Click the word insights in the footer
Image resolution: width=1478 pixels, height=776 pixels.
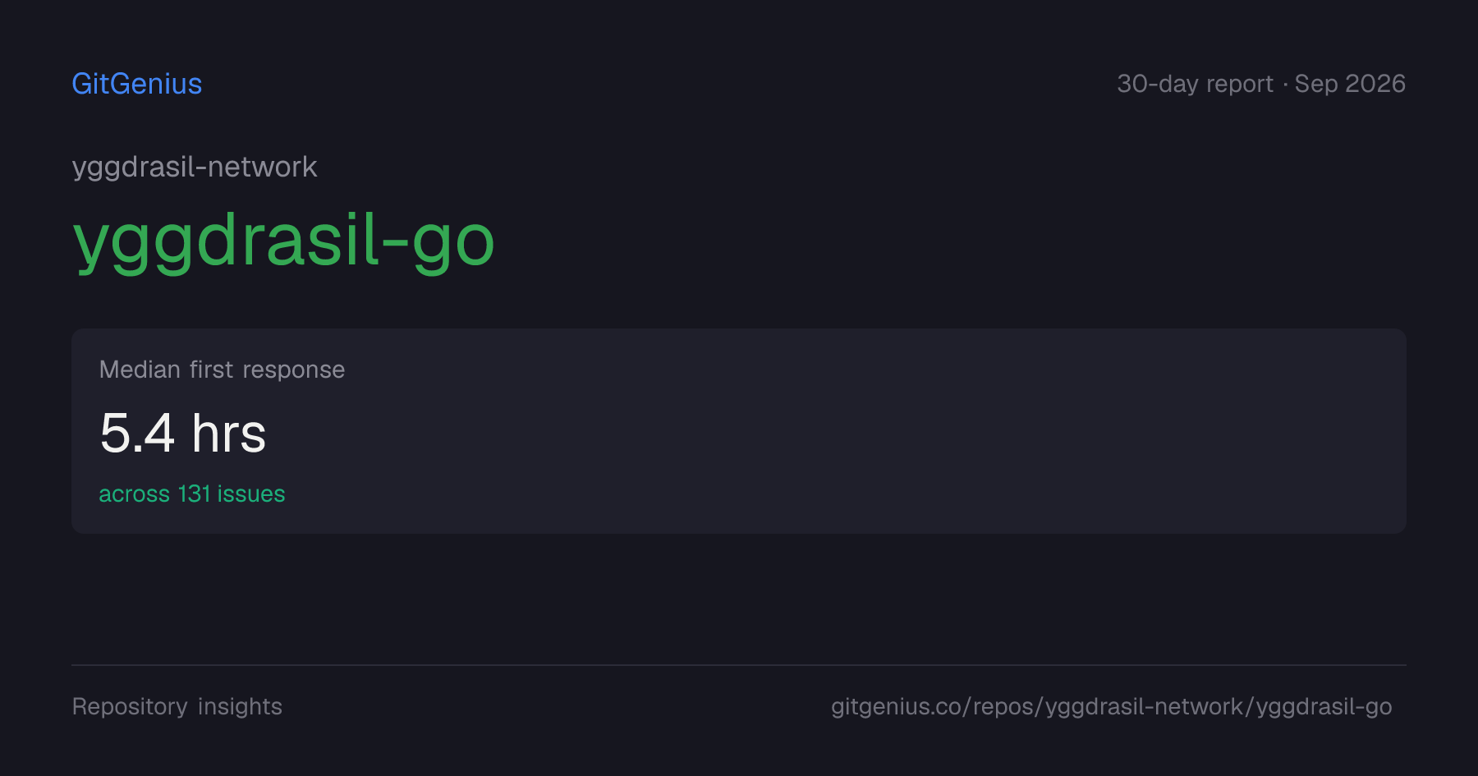pyautogui.click(x=240, y=707)
